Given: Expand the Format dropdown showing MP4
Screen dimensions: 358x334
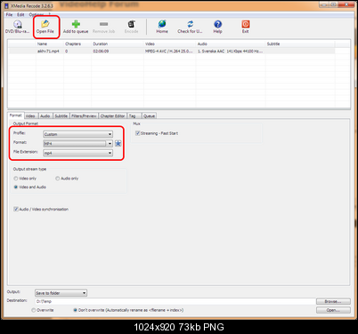Looking at the screenshot, I should coord(77,144).
